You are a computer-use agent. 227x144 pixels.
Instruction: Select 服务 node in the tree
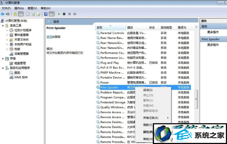click(17, 73)
